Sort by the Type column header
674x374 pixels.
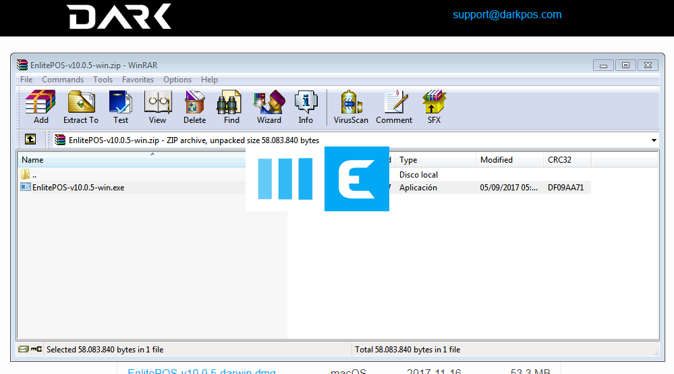click(435, 160)
